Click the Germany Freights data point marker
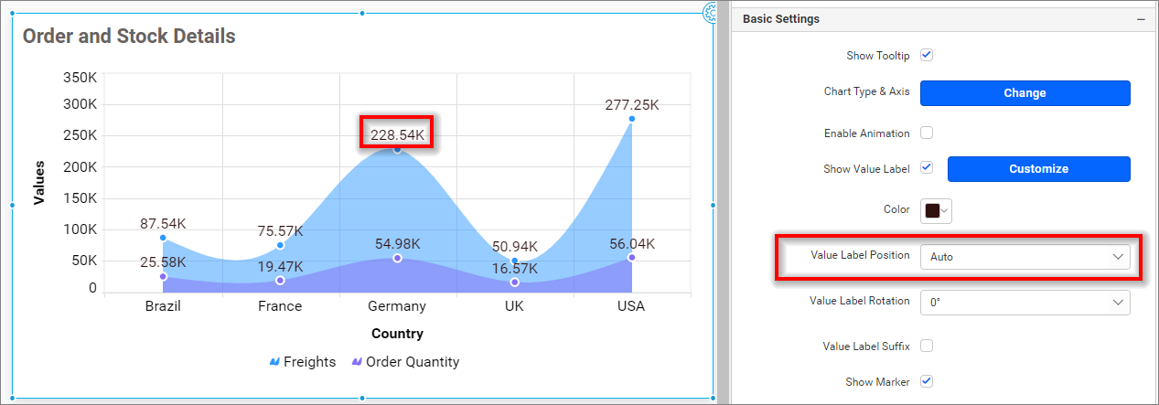Viewport: 1159px width, 405px height. [397, 149]
